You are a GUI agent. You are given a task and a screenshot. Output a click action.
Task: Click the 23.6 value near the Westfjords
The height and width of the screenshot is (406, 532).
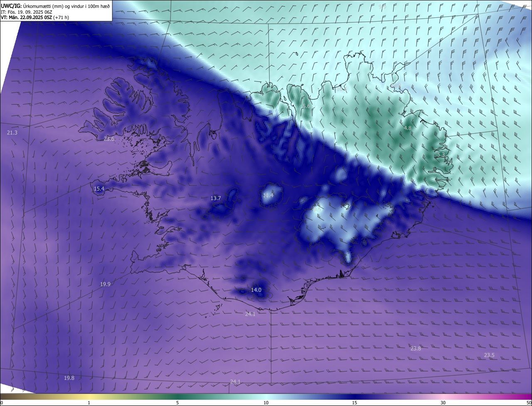109,139
